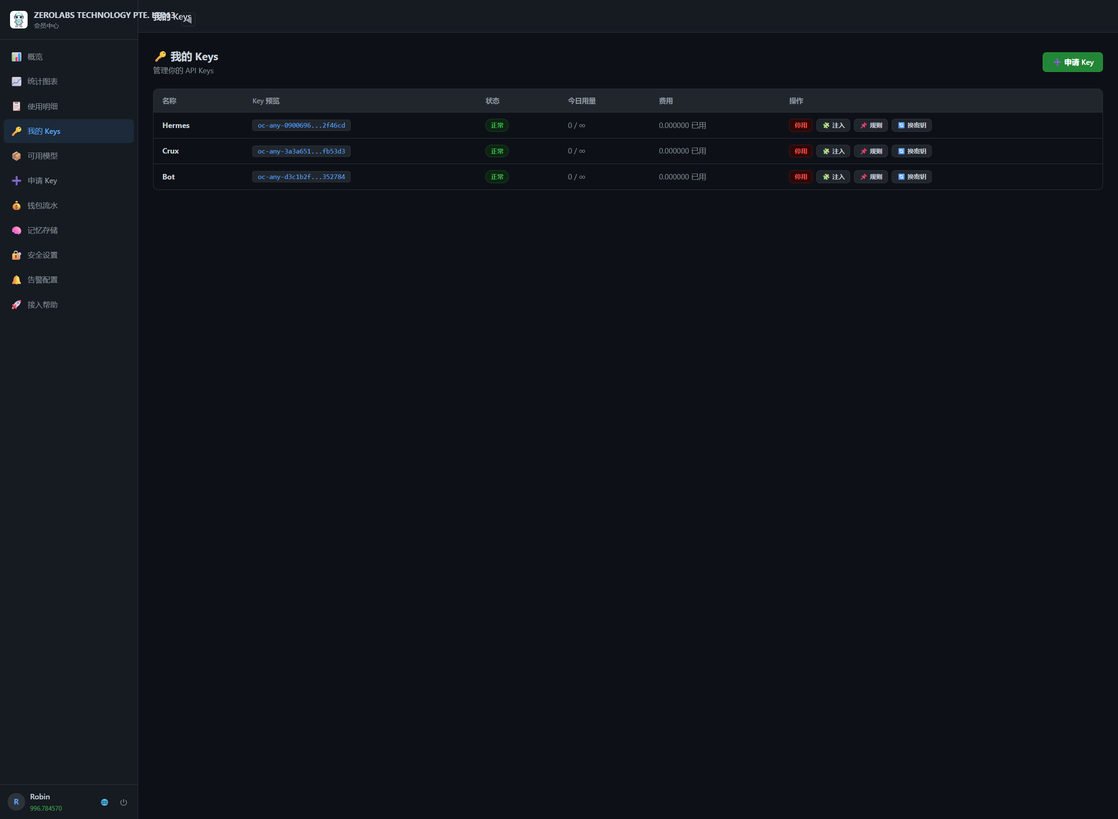Collapse the sidebar with the arrow toggle
1118x819 pixels.
click(x=188, y=19)
